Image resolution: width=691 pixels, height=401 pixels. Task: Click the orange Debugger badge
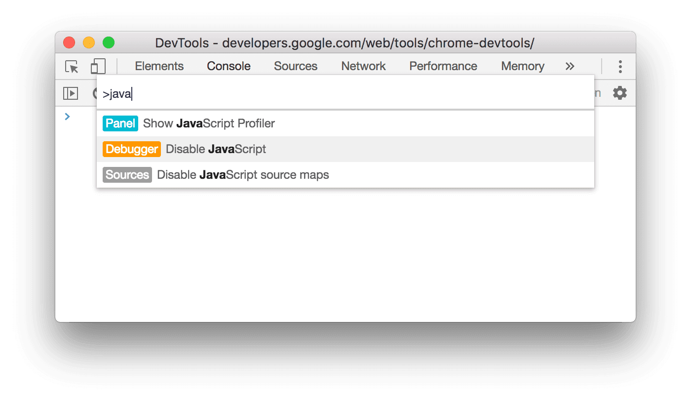pos(131,149)
